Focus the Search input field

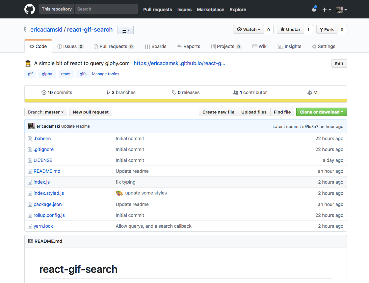[x=106, y=9]
